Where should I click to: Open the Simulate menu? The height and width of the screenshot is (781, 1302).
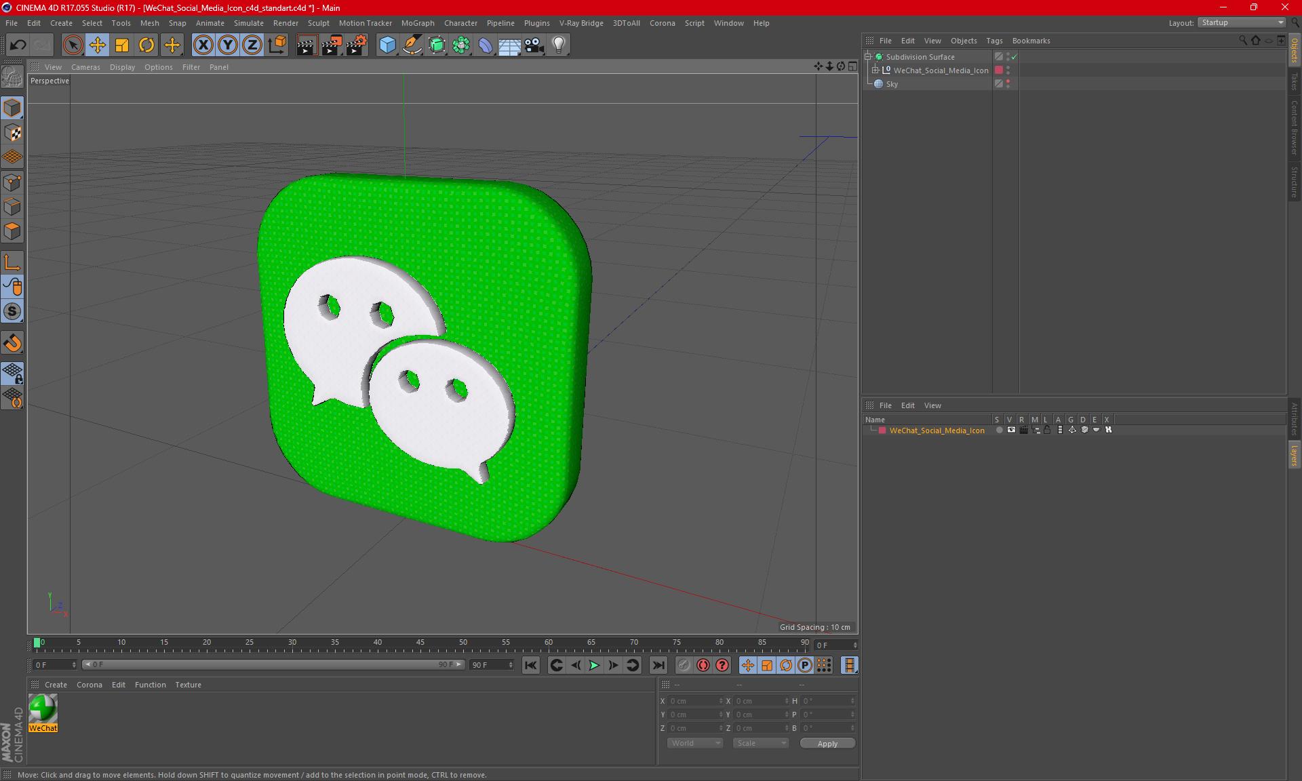(249, 23)
